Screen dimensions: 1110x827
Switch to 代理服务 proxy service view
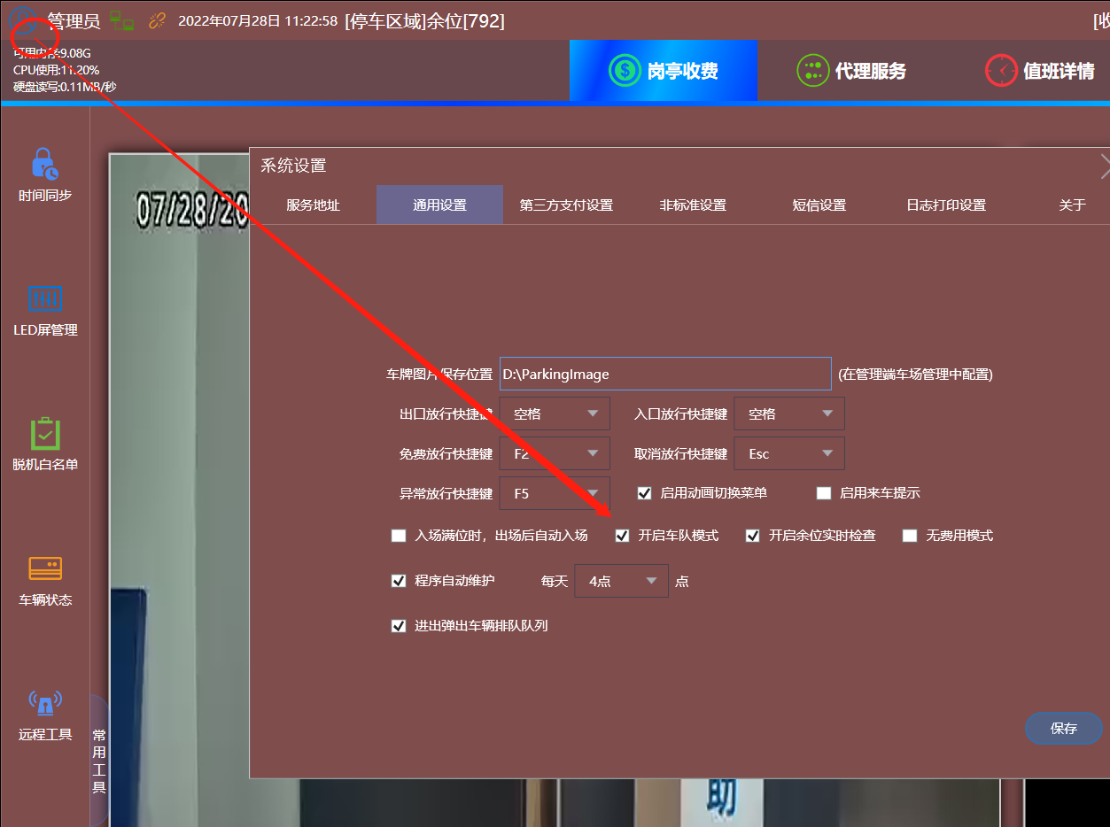click(x=851, y=71)
